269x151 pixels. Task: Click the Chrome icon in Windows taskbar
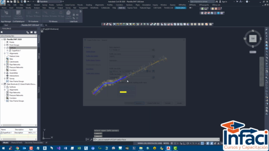(x=17, y=148)
